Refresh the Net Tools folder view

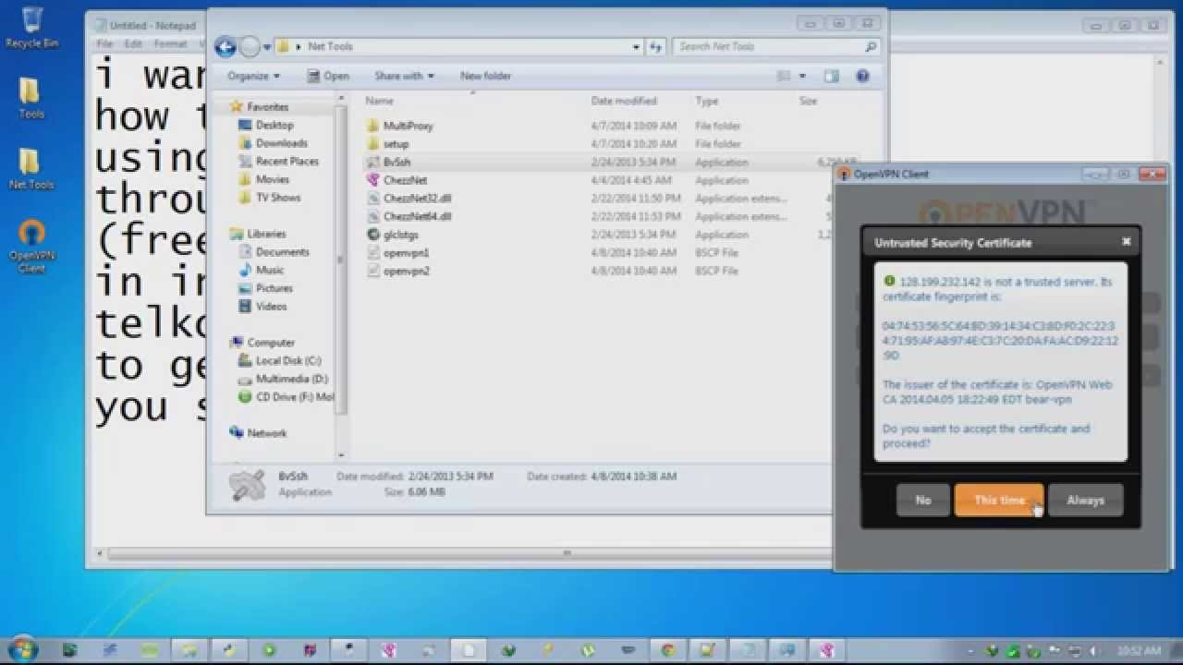pyautogui.click(x=655, y=46)
